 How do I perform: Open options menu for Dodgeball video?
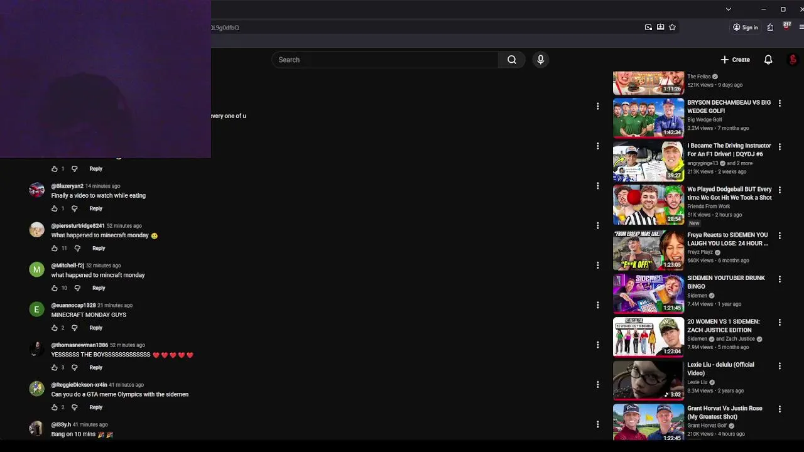(x=780, y=190)
